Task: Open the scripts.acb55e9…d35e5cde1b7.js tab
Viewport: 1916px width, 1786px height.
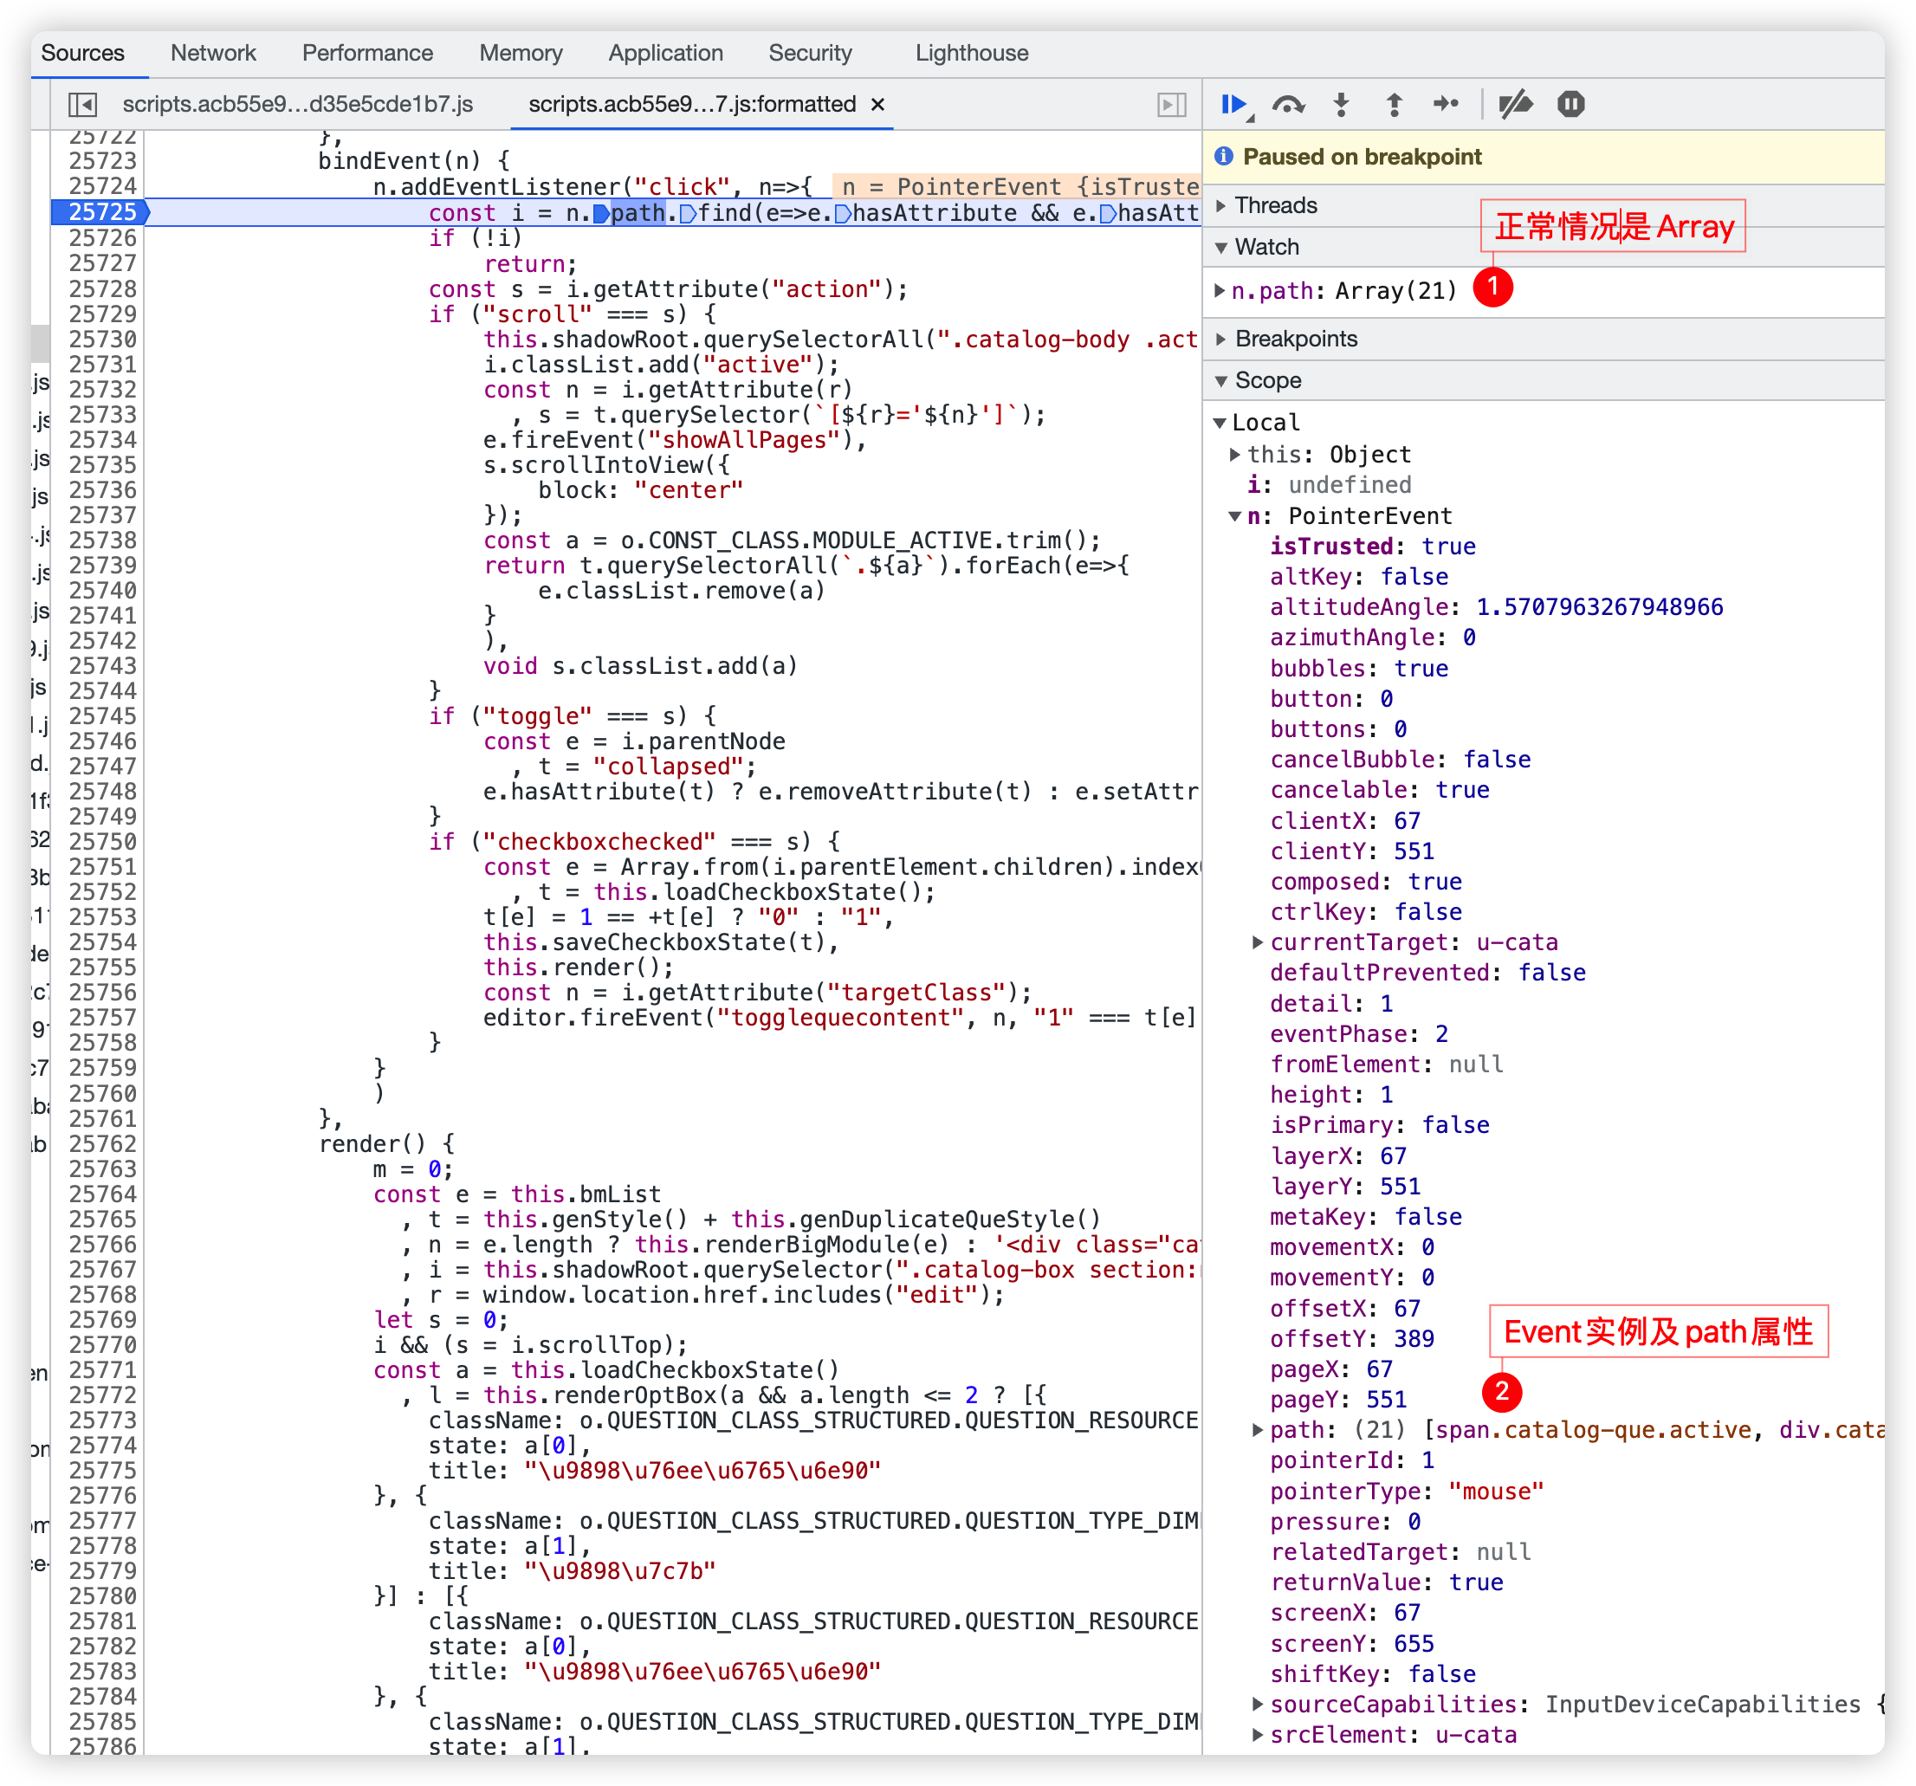Action: (297, 104)
